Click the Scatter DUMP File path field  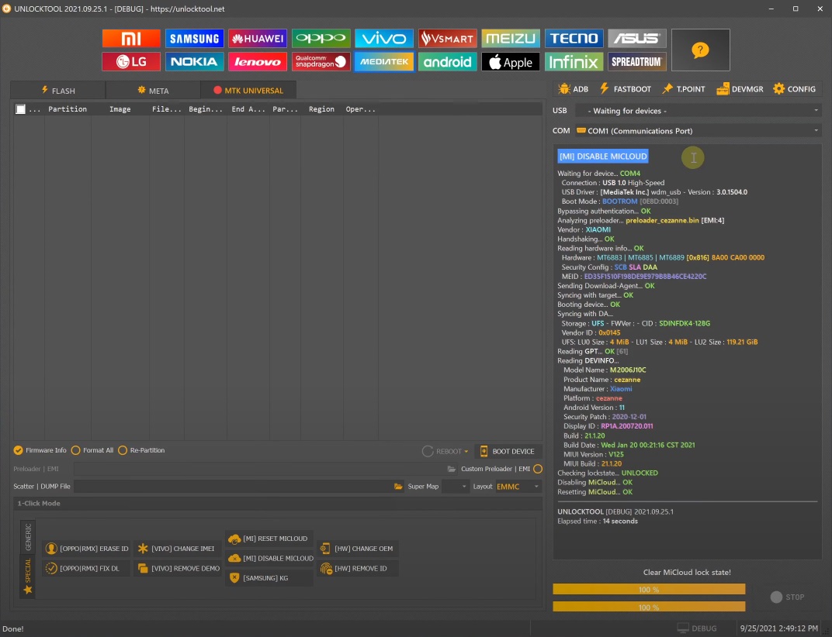tap(233, 487)
